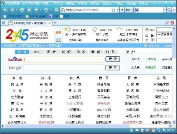
Task: Open the 搜狐 site link
Action: coord(46,78)
